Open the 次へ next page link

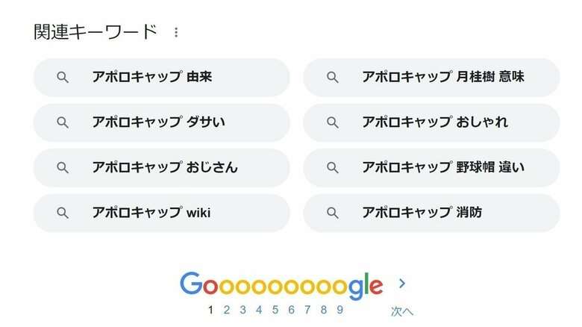pos(402,311)
